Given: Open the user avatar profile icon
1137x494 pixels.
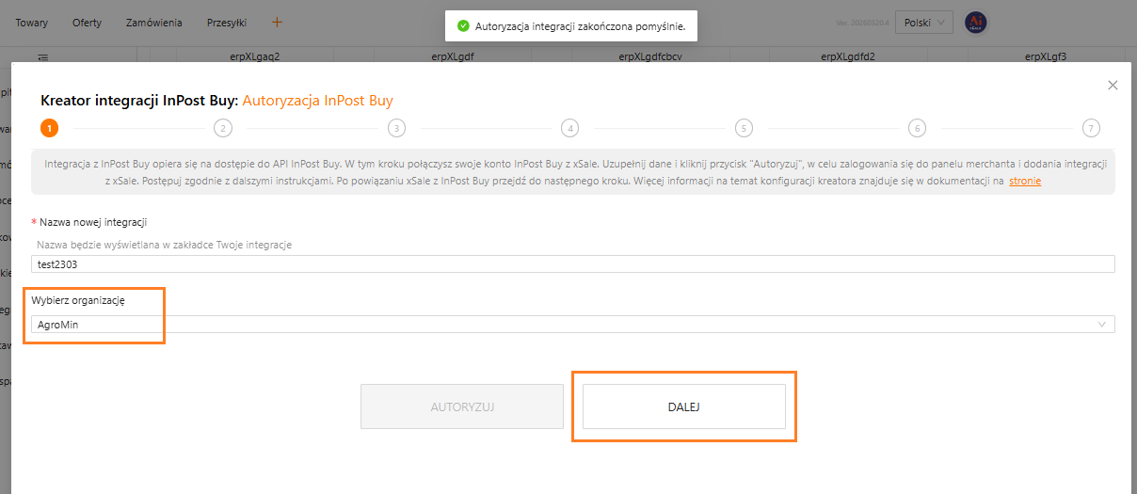Looking at the screenshot, I should coord(975,23).
